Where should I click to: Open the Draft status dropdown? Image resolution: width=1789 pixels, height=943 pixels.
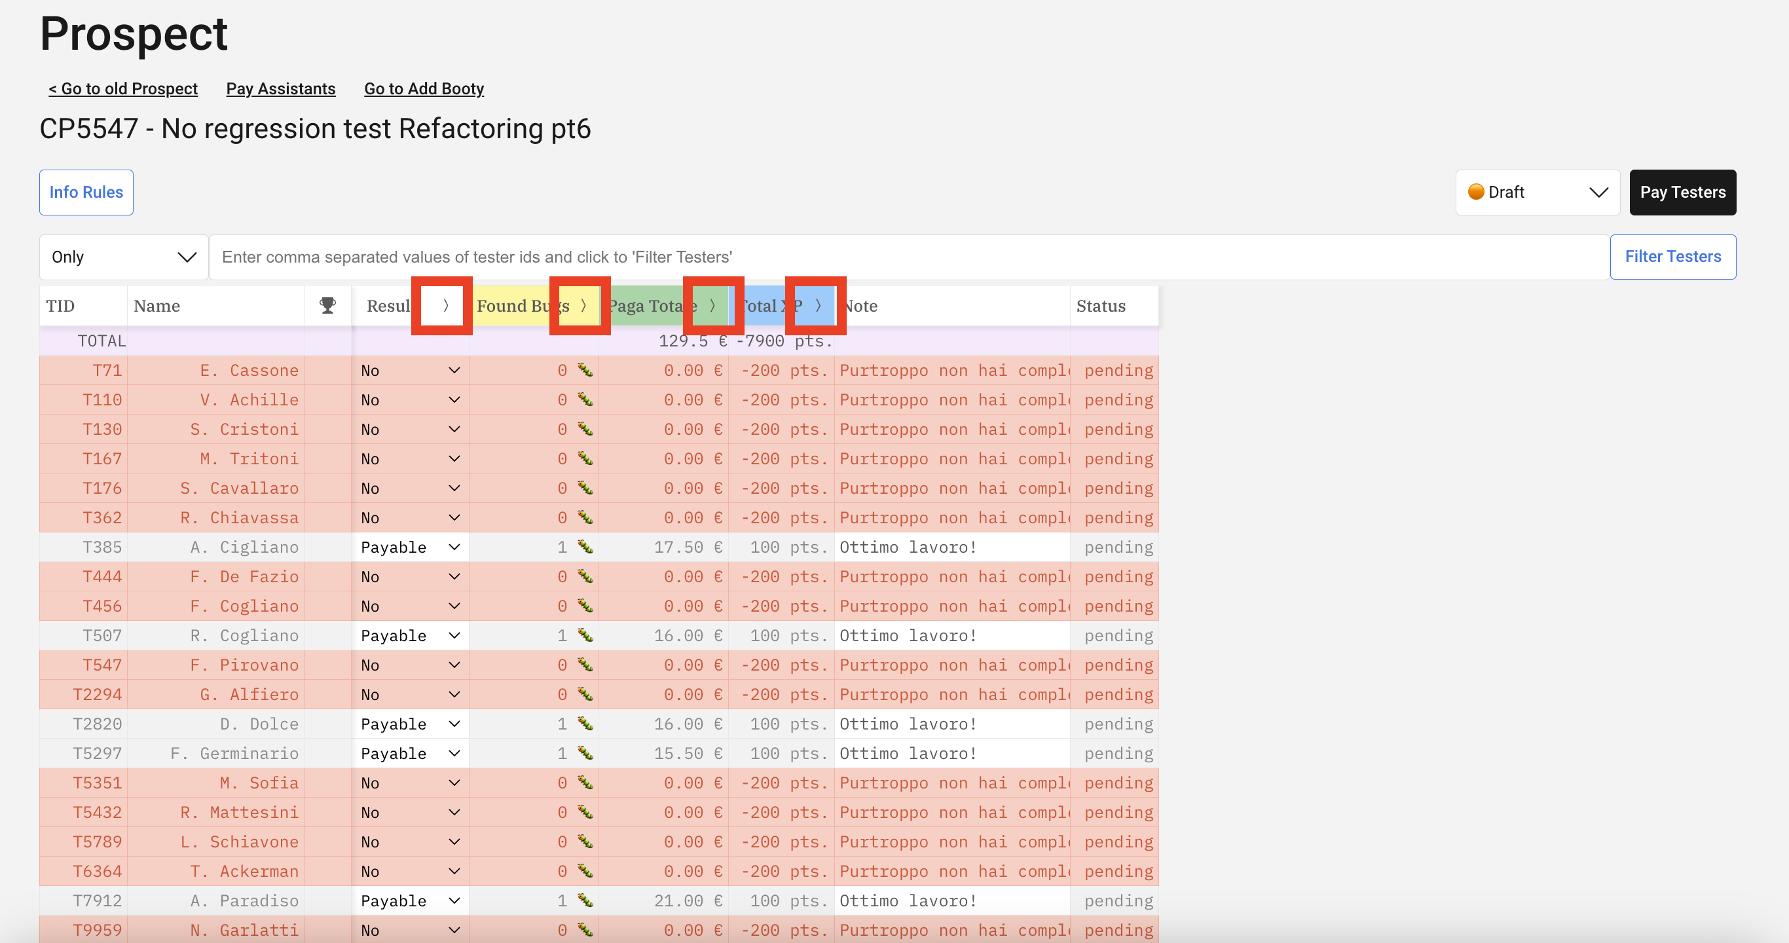click(x=1538, y=193)
